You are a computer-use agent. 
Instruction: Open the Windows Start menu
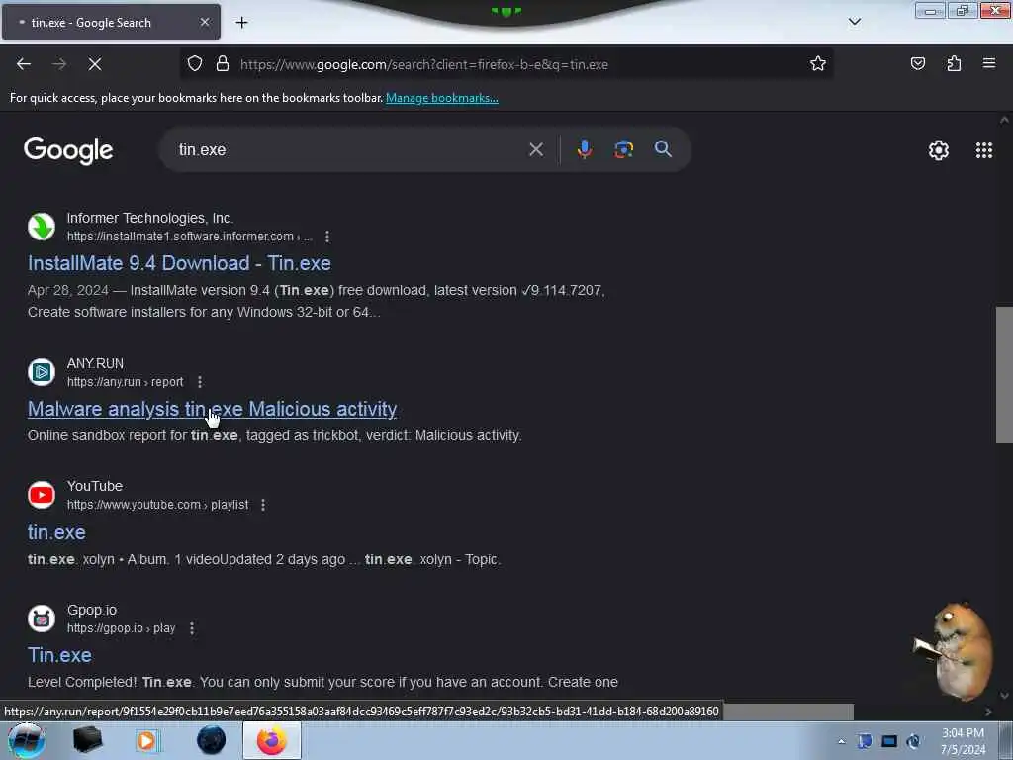(x=26, y=740)
